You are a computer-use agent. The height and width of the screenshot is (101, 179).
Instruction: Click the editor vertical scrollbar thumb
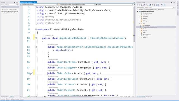[x=134, y=25]
